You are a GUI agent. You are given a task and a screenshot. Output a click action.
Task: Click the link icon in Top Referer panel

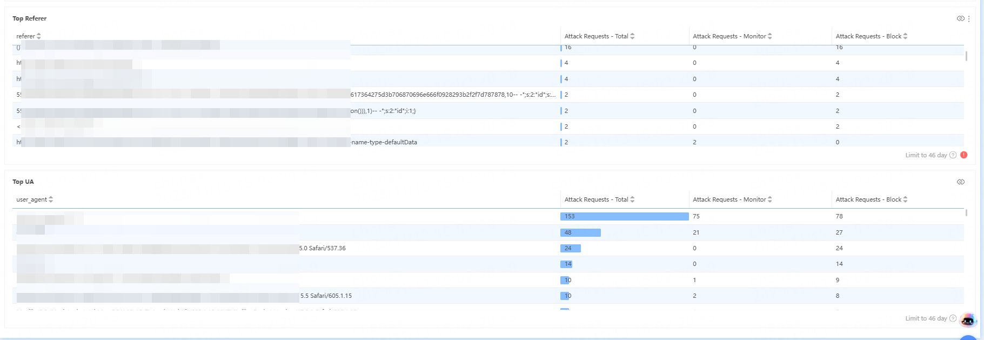960,18
